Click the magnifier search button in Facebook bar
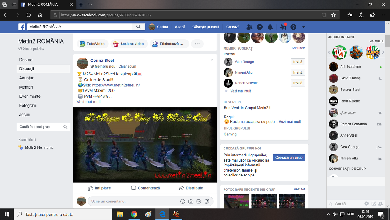Screen dimensions: 390x220 (x=139, y=27)
